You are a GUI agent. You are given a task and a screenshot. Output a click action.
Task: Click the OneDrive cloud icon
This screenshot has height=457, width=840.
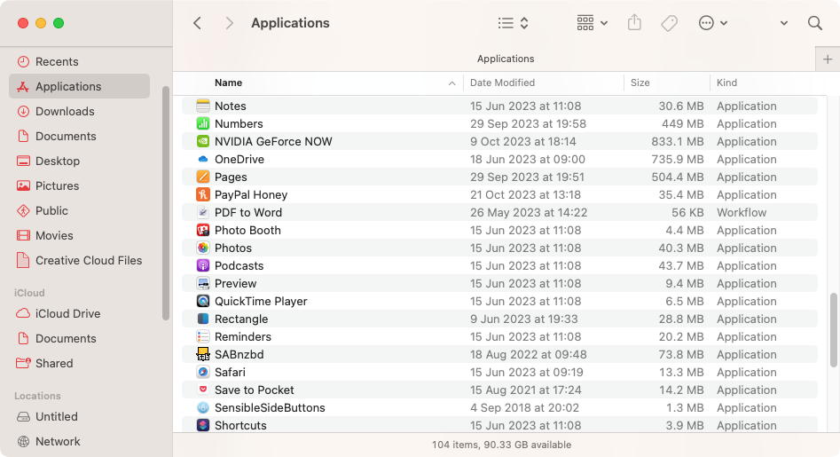point(202,159)
